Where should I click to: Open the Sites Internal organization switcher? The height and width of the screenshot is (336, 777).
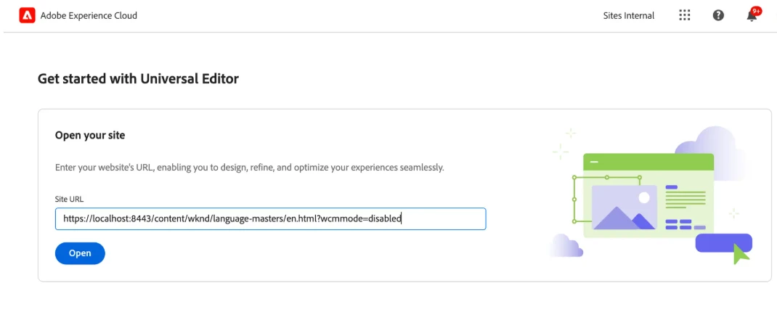click(628, 16)
